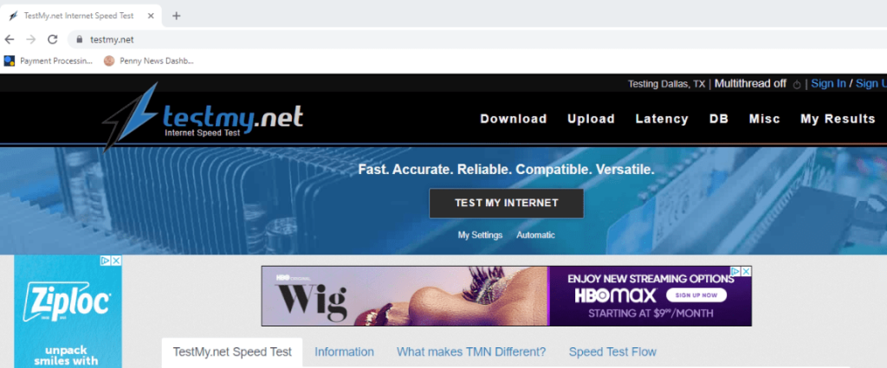This screenshot has height=368, width=887.
Task: Click the browser forward arrow
Action: [x=31, y=39]
